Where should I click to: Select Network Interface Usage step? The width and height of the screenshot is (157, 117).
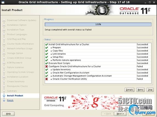(20, 49)
